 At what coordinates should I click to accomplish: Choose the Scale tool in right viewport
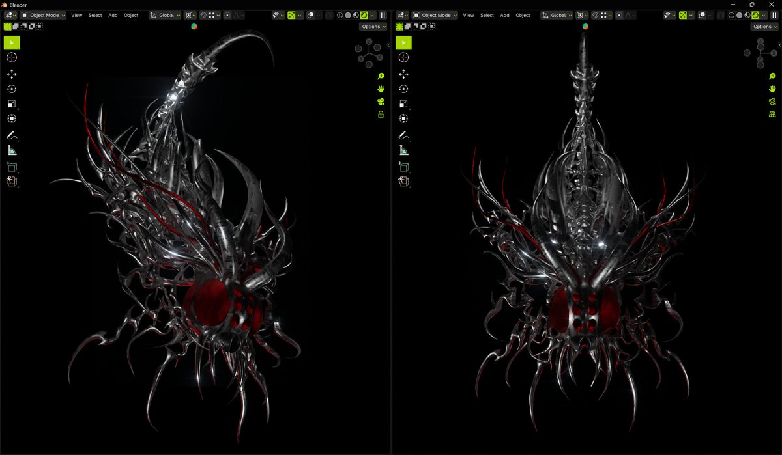403,104
